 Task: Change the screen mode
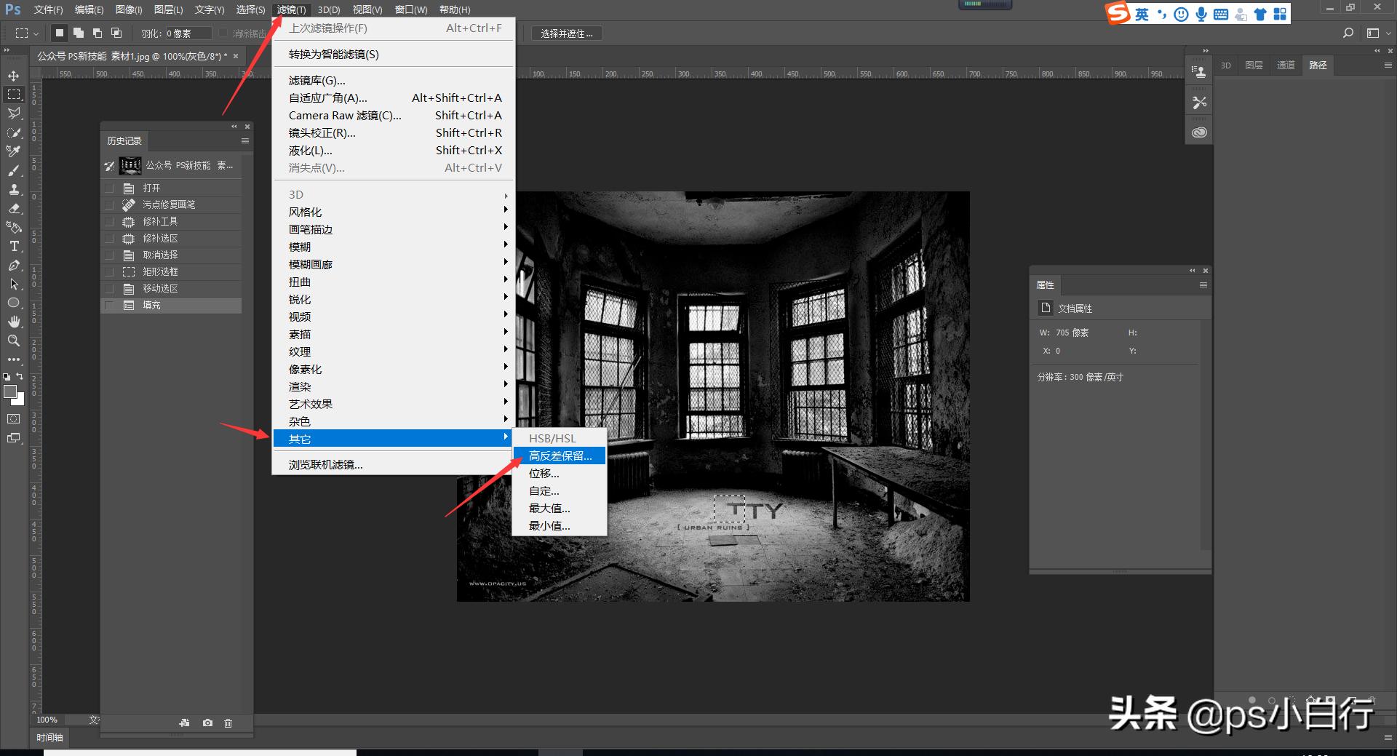pyautogui.click(x=14, y=438)
